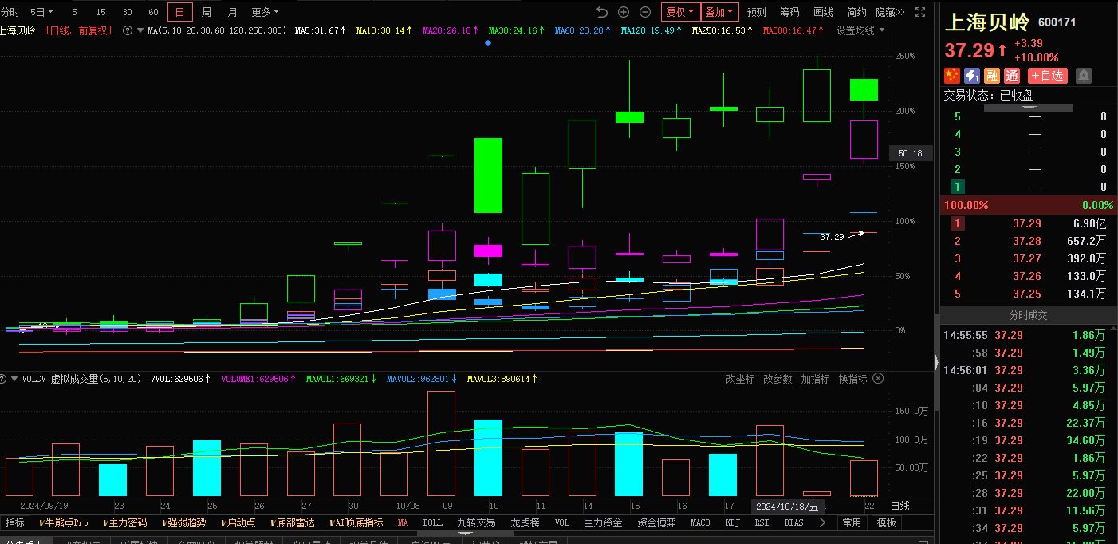Image resolution: width=1118 pixels, height=544 pixels.
Task: Click the lightning bolt icon under price
Action: tap(972, 76)
